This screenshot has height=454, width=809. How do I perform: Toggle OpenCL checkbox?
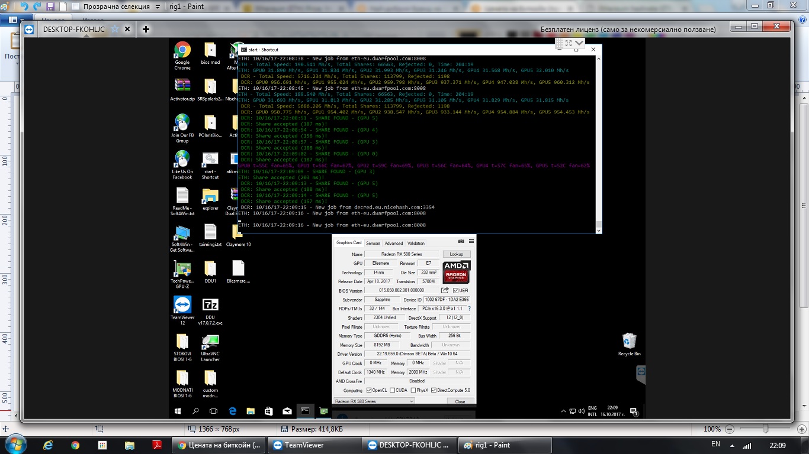tap(370, 390)
